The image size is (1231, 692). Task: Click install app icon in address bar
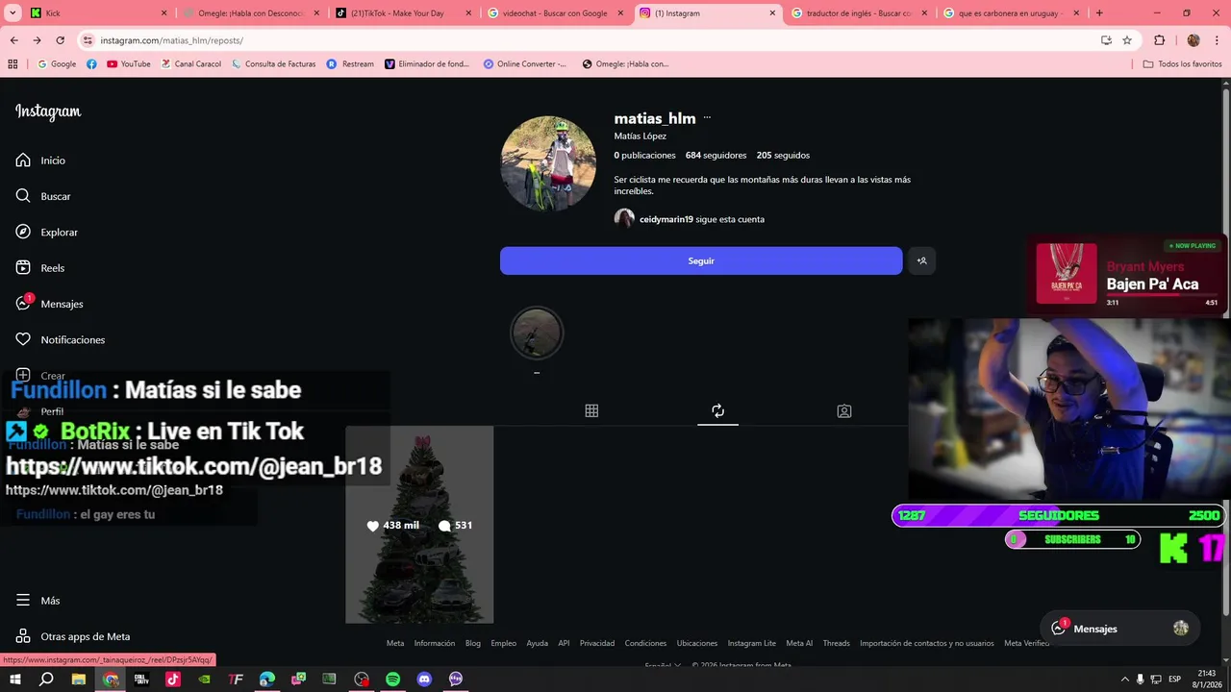coord(1106,40)
